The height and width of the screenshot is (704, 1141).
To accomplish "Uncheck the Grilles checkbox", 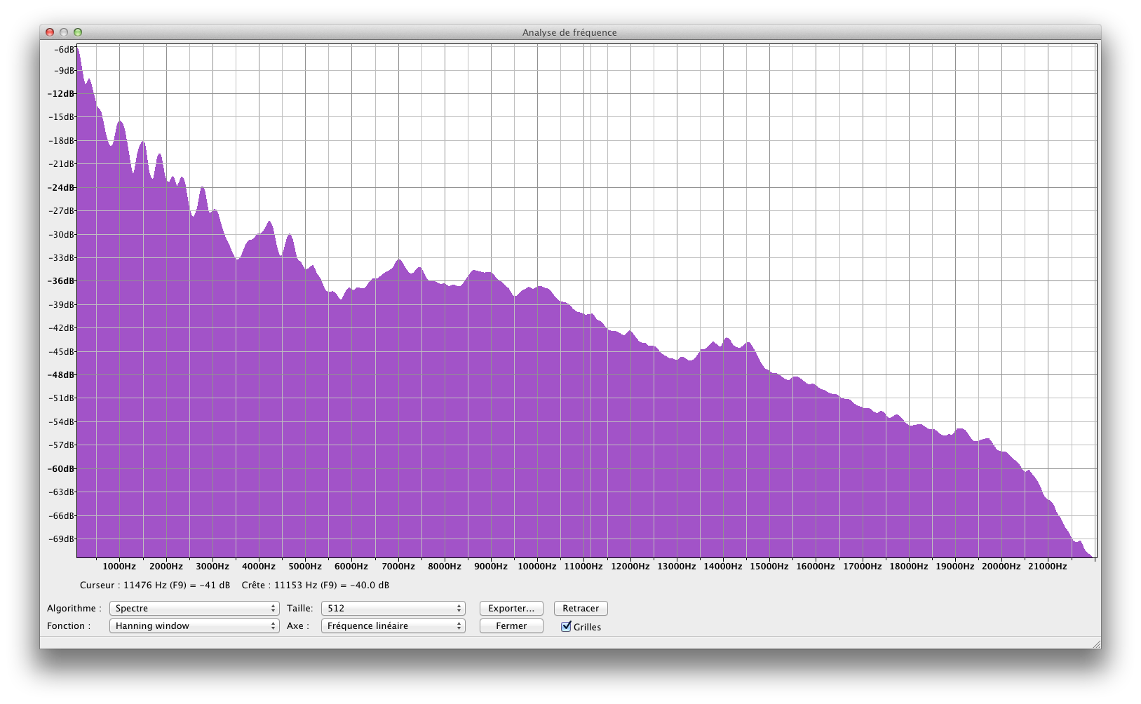I will 567,626.
